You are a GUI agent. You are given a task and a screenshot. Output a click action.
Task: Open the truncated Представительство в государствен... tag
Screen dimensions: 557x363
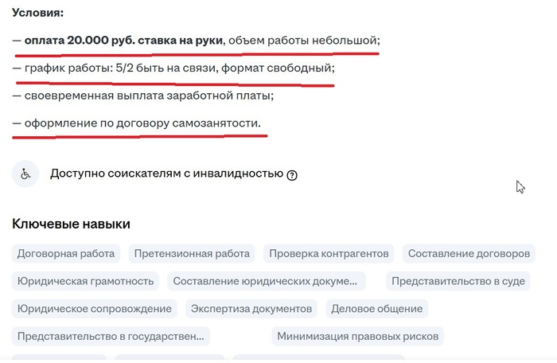coord(111,336)
